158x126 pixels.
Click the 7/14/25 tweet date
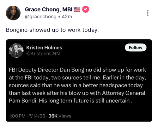[37, 116]
